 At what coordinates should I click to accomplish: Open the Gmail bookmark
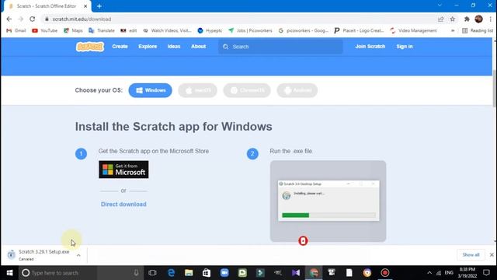16,30
